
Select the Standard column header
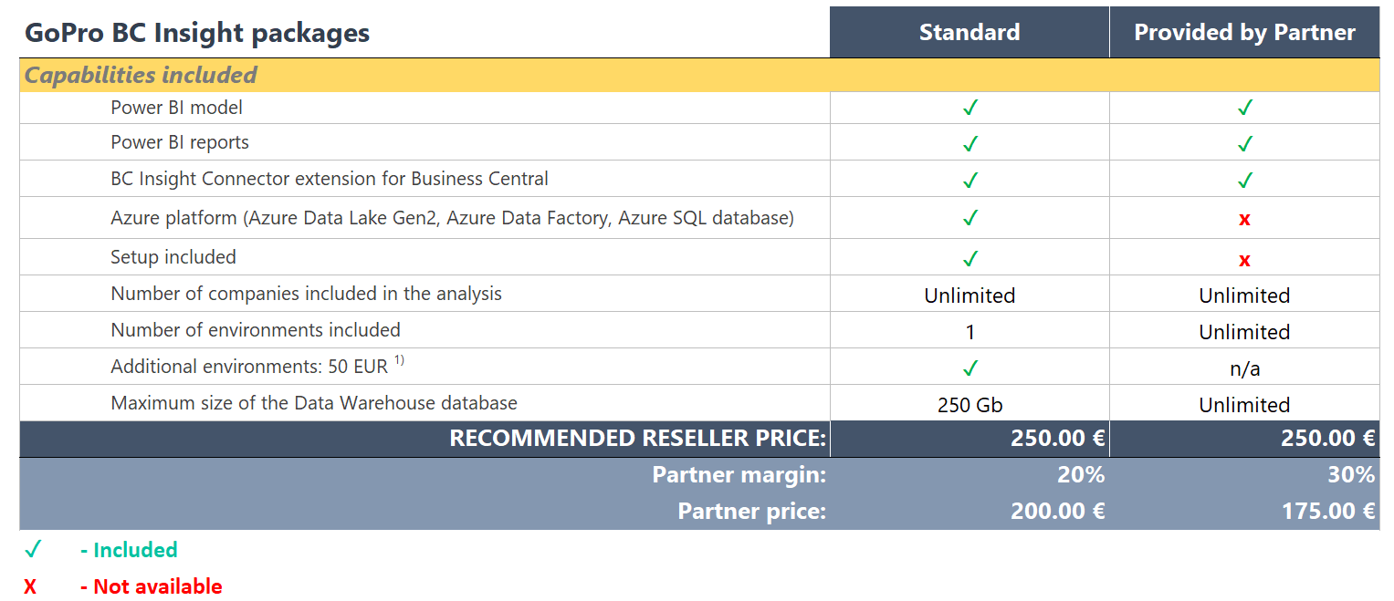pos(970,33)
